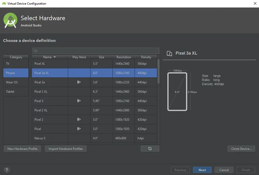The height and width of the screenshot is (175, 259).
Task: Click the refresh device list icon button
Action: [x=150, y=149]
